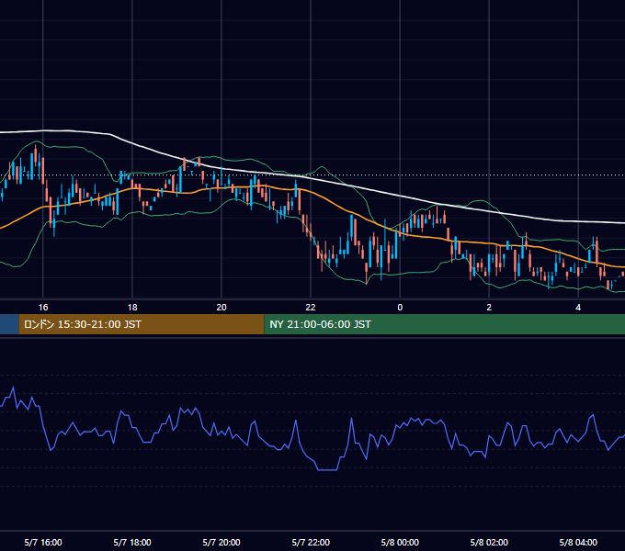Click the 5/8 04:00 time label
This screenshot has height=551, width=625.
coord(578,542)
